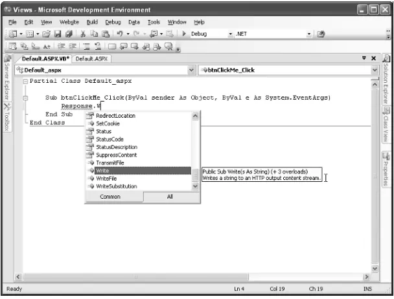The image size is (394, 299).
Task: Click the Copy icon
Action: coord(94,34)
